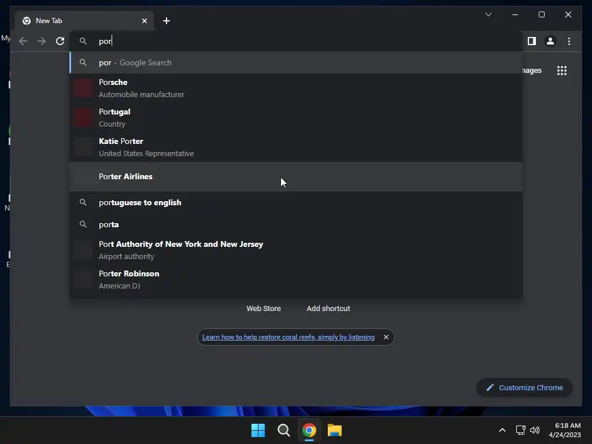
Task: Click the volume tray icon
Action: (535, 430)
